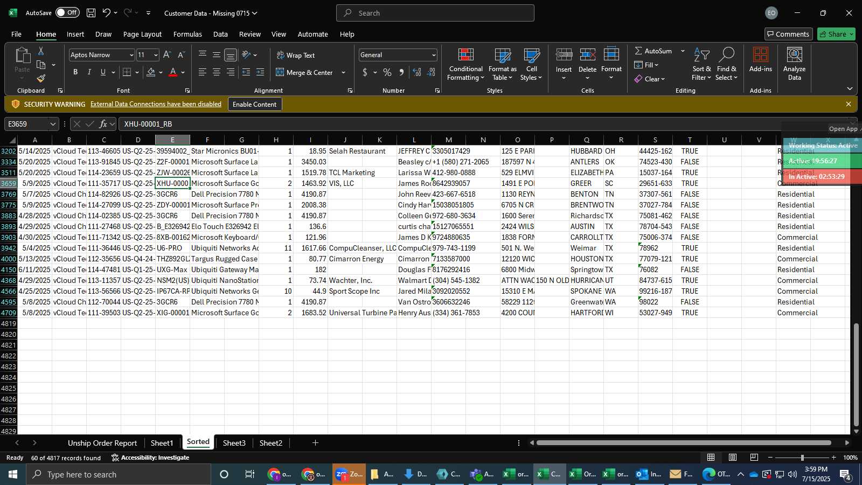Open the Name Box dropdown arrow

(53, 124)
